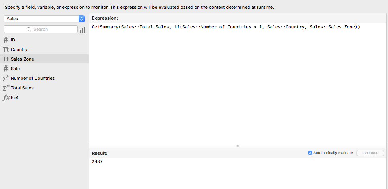Click the summary icon beside Total Sales
Viewport: 388px width, 189px height.
point(6,88)
